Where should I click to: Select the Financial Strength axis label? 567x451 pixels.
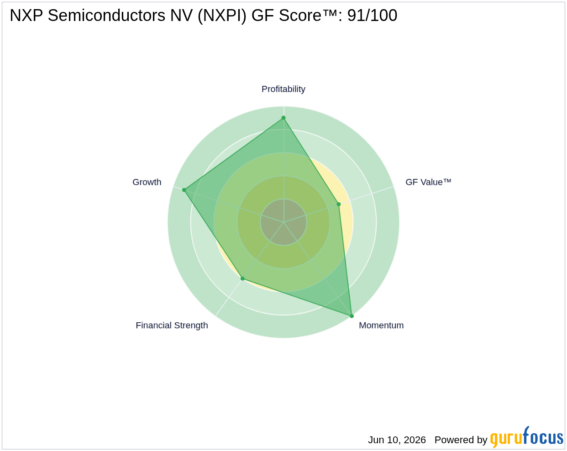pyautogui.click(x=172, y=325)
